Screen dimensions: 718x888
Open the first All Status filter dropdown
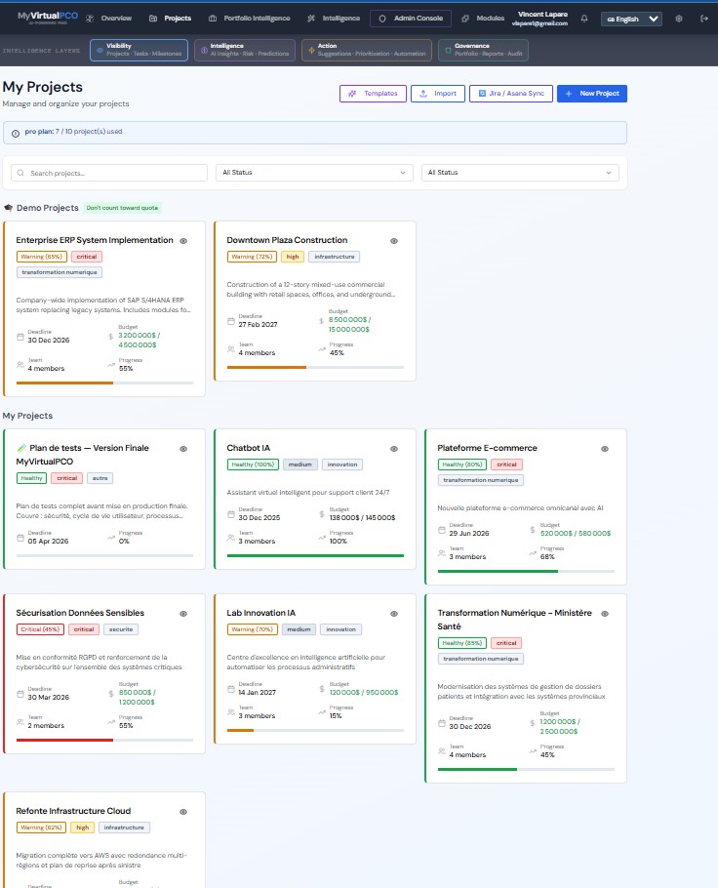click(314, 173)
